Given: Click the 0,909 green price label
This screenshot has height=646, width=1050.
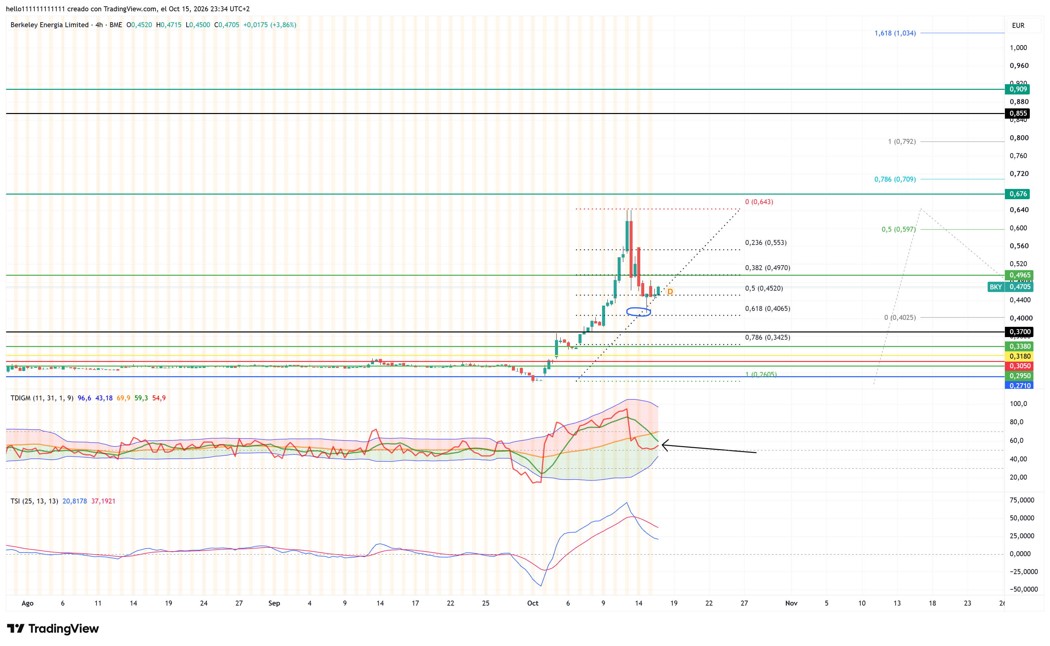Looking at the screenshot, I should pos(1018,89).
